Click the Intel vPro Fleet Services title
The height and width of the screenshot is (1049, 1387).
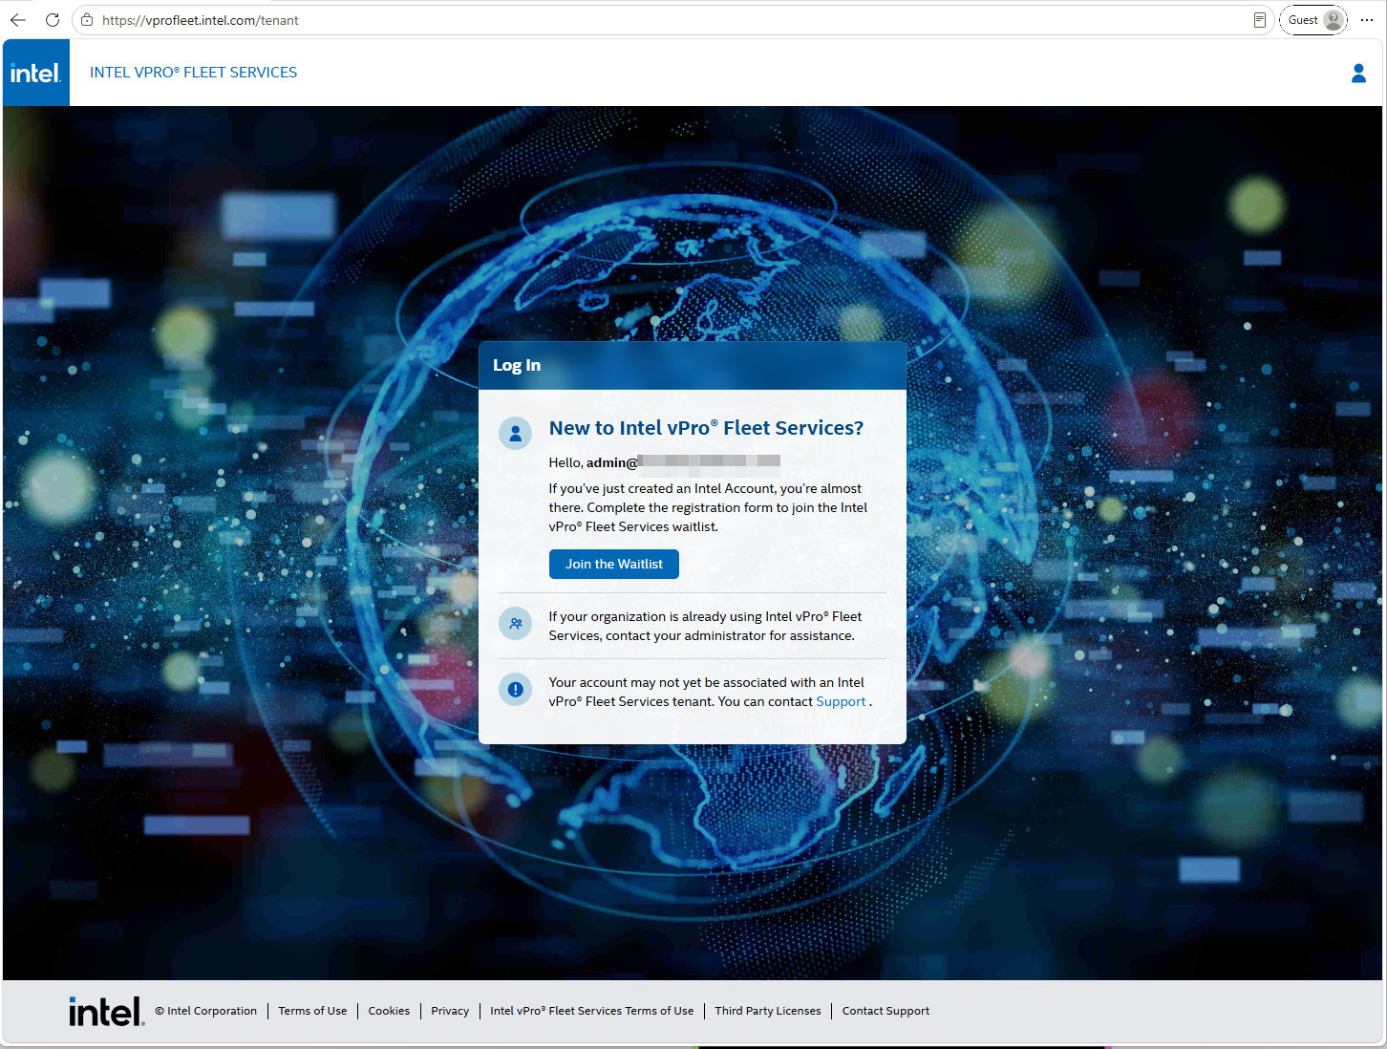(x=193, y=73)
